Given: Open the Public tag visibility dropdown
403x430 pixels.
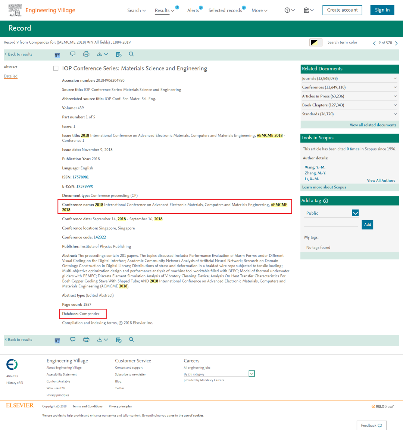Looking at the screenshot, I should coord(355,213).
